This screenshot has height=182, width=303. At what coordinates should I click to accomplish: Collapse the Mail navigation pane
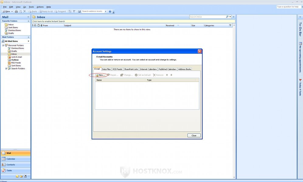point(28,17)
